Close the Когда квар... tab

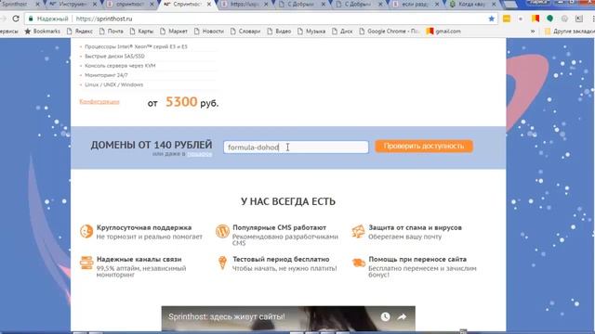(x=494, y=4)
